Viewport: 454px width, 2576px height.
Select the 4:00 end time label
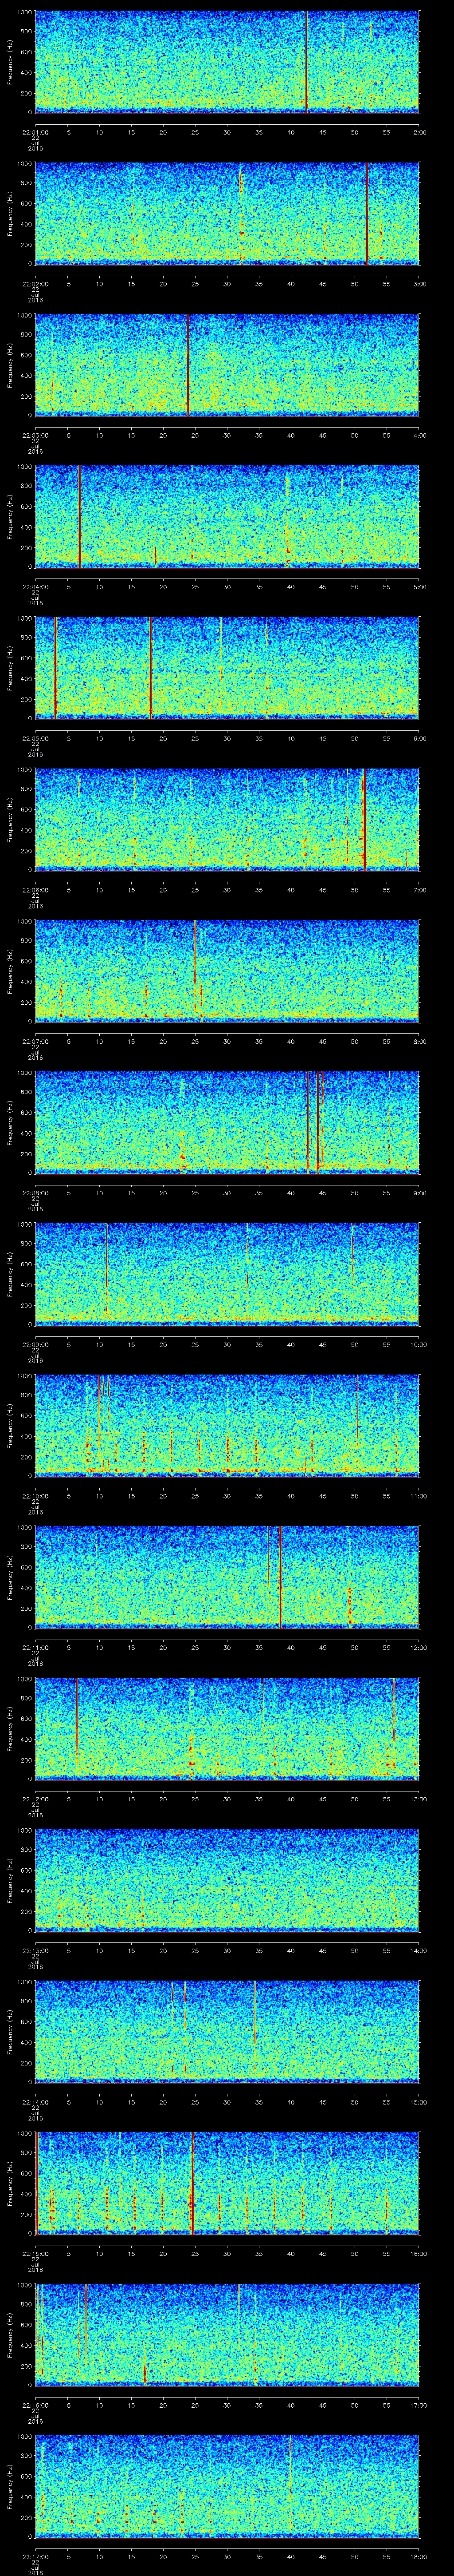419,435
